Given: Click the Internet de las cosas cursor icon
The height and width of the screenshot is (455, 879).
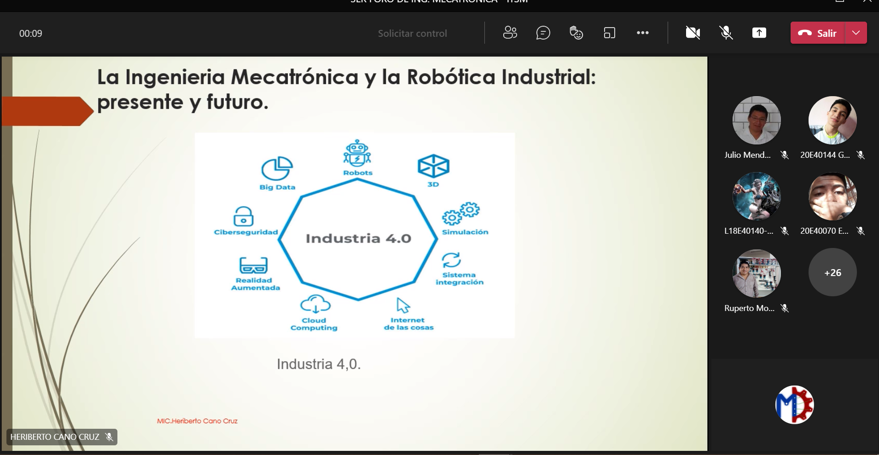Looking at the screenshot, I should click(403, 305).
